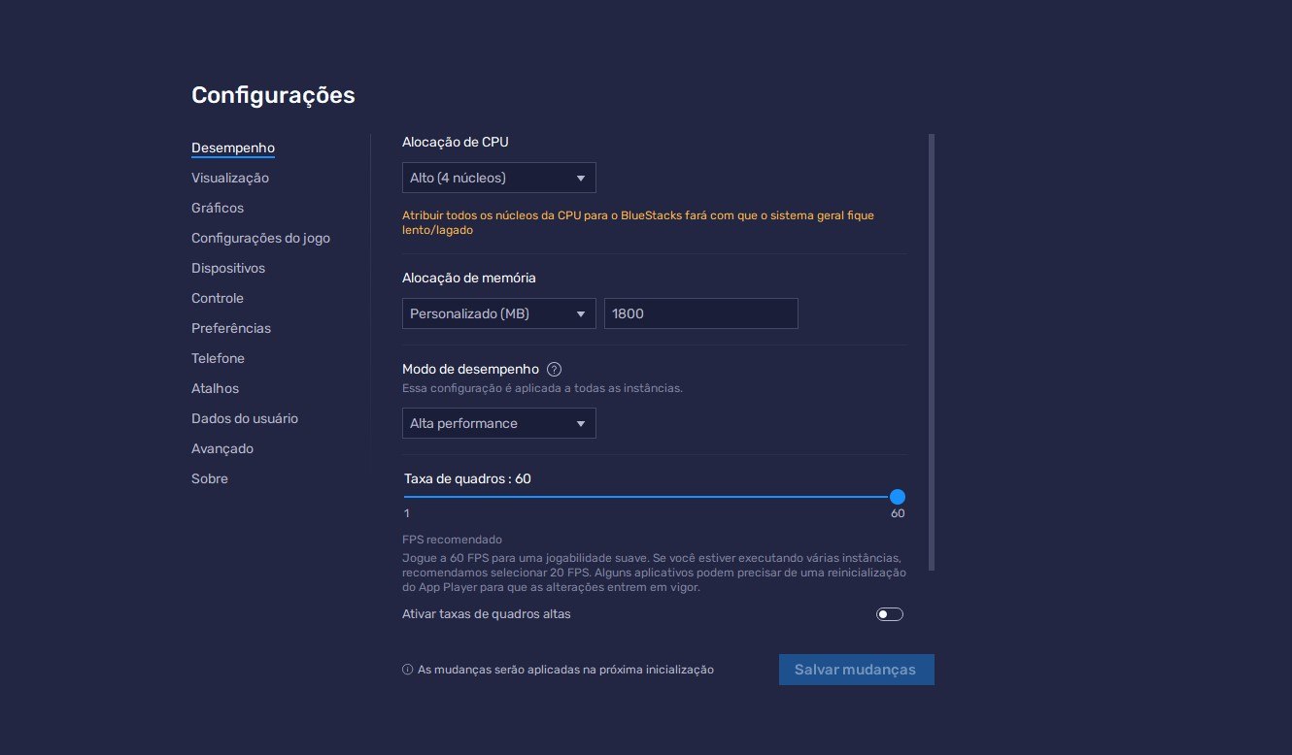Click the Salvar mudanças button

coord(856,670)
